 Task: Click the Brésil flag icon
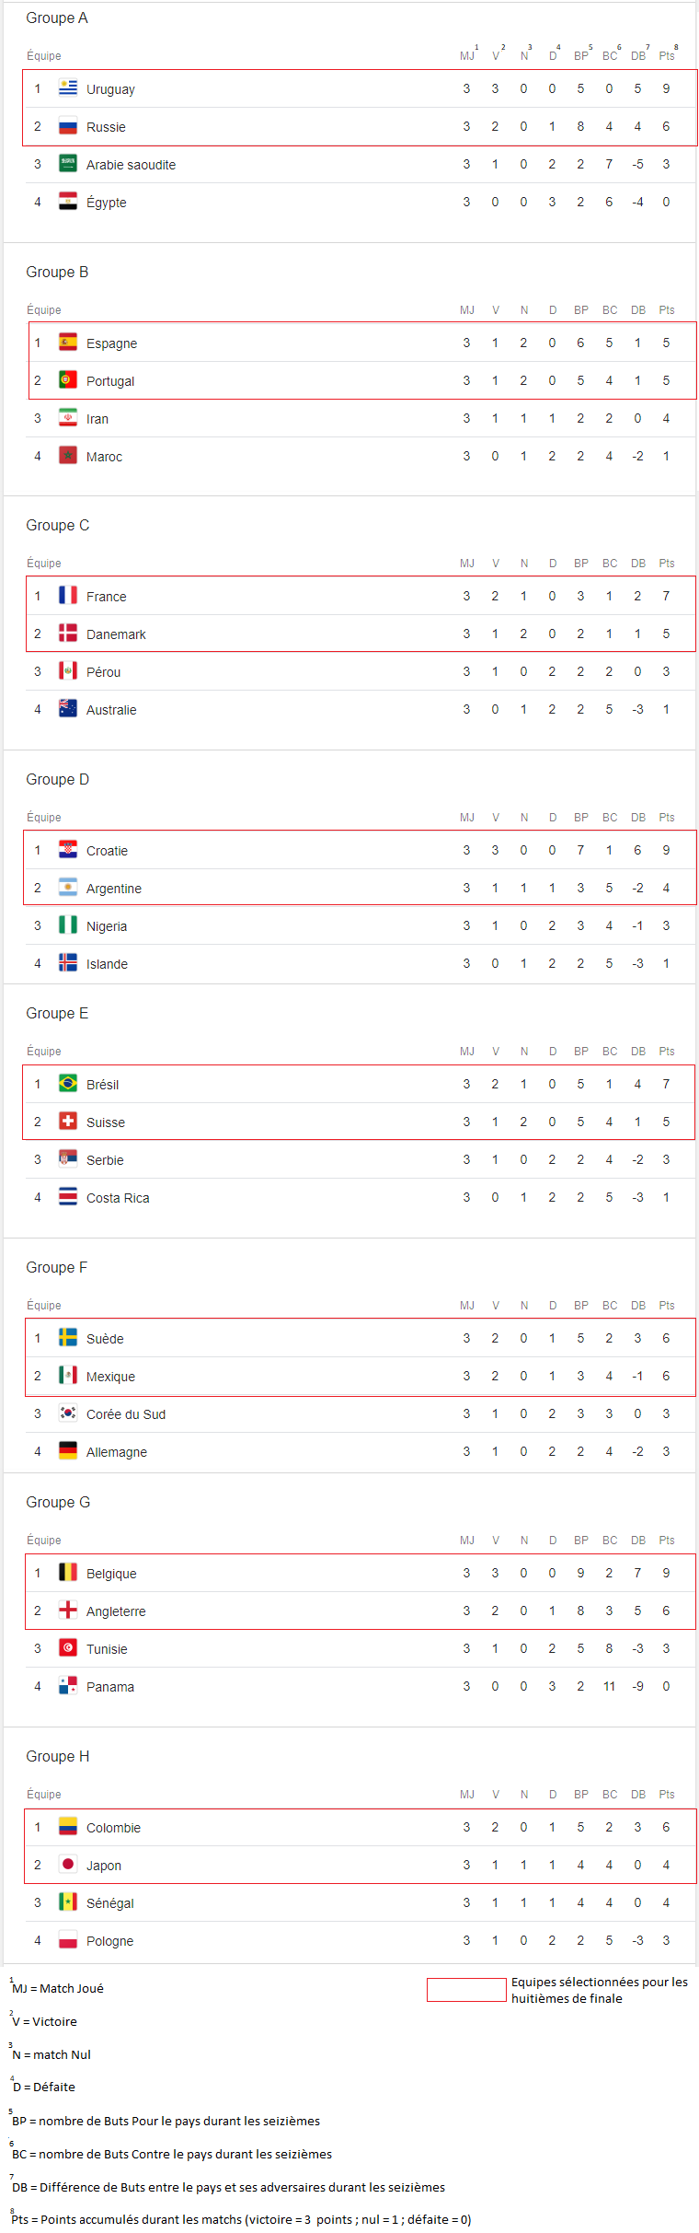(68, 1084)
